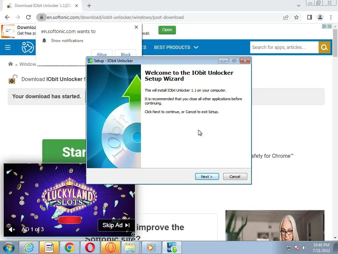Screen dimensions: 338x254
Task: Click the volume tray icon
Action: [305, 248]
